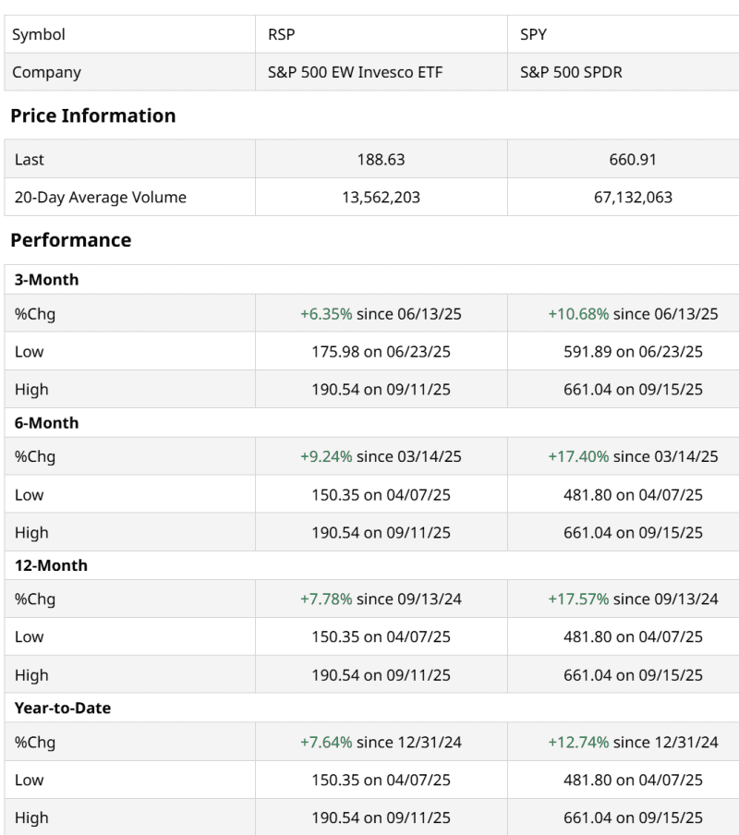The image size is (739, 835).
Task: Select the S&P 500 EW Invesco ETF name
Action: [x=354, y=72]
